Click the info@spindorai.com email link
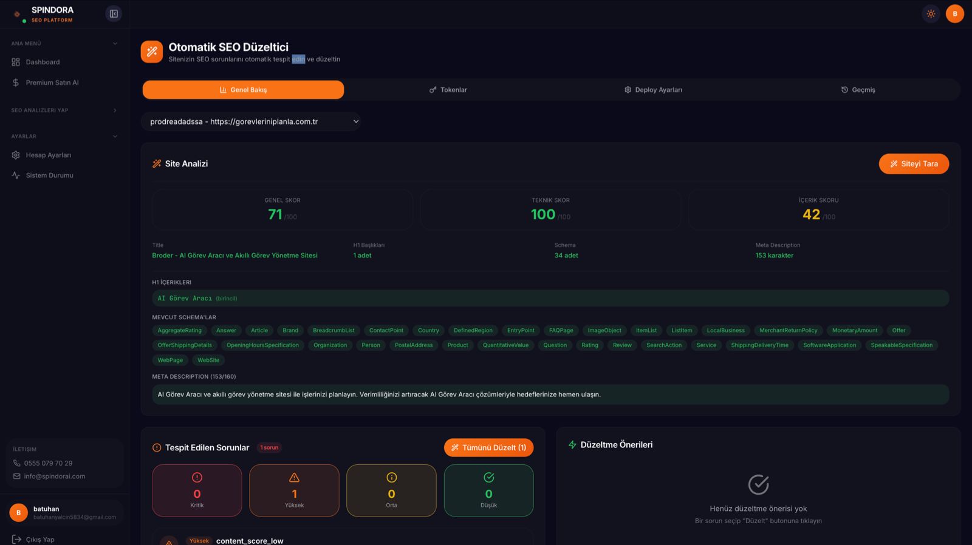Screen dimensions: 972x545 pos(55,476)
